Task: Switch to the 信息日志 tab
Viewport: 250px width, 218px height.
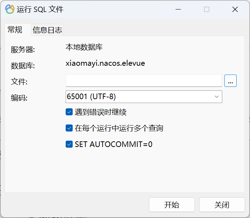Action: [47, 30]
